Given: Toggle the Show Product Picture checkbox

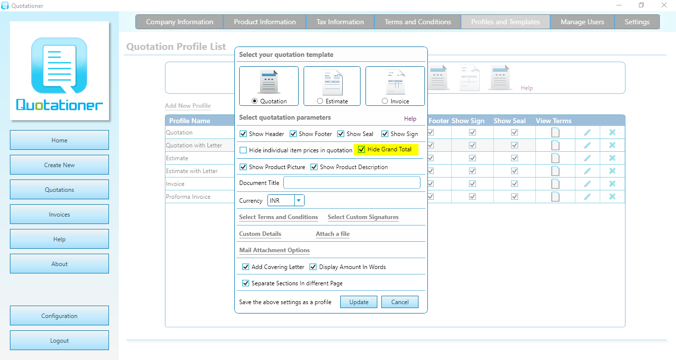Looking at the screenshot, I should [x=243, y=167].
